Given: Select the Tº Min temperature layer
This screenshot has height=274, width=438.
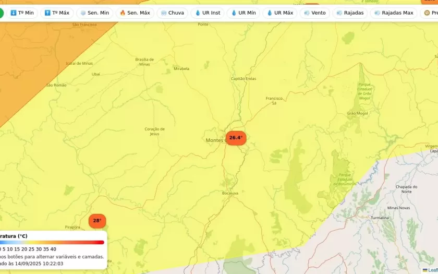Looking at the screenshot, I should pos(22,13).
